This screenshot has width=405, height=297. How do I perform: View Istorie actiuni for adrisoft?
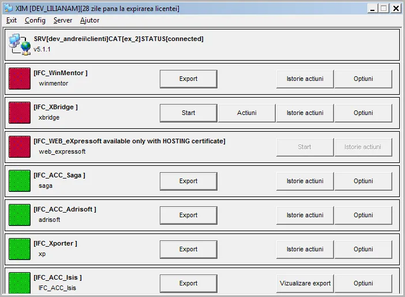[305, 216]
